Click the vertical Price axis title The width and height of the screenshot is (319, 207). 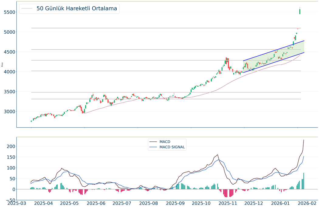3,65
